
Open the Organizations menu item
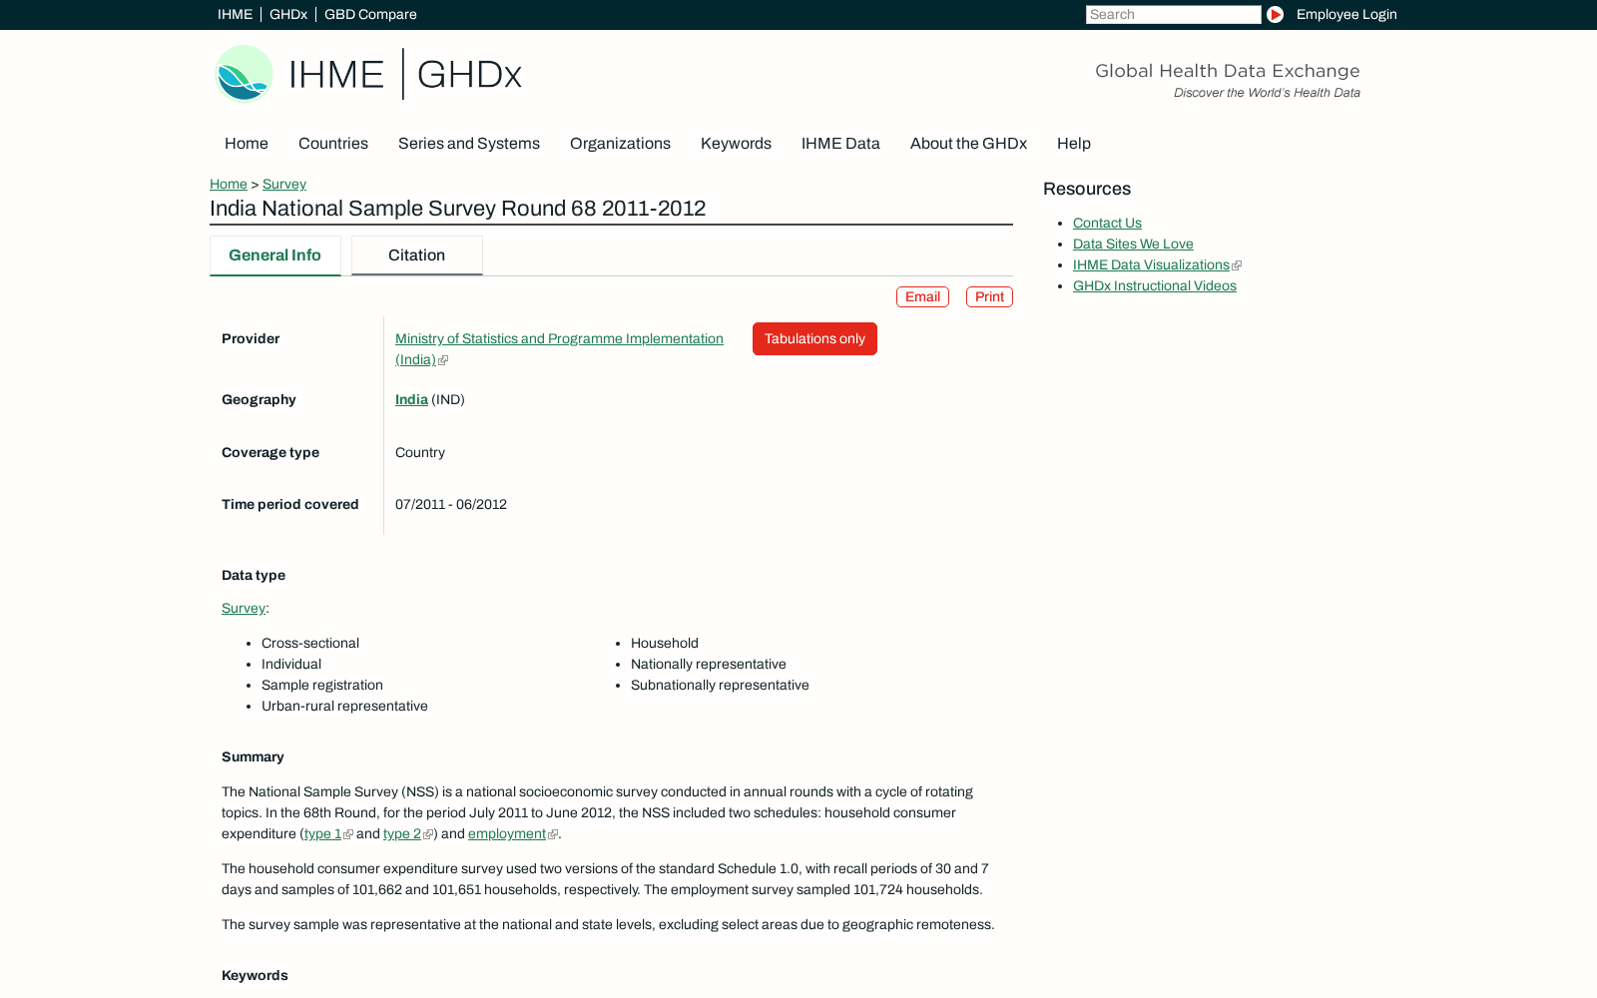tap(620, 143)
